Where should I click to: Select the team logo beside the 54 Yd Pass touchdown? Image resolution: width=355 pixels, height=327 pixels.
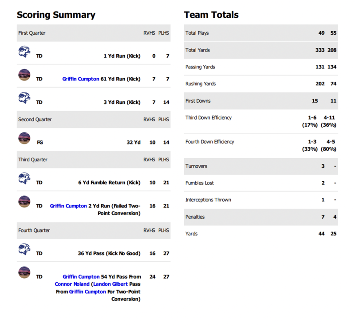pyautogui.click(x=24, y=272)
